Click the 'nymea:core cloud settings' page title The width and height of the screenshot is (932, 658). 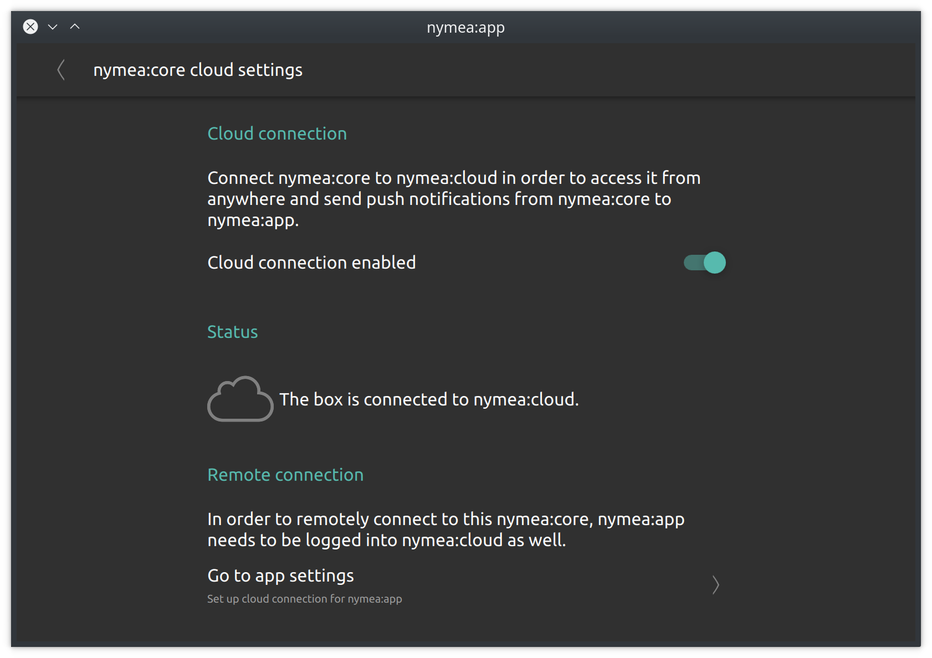(198, 70)
